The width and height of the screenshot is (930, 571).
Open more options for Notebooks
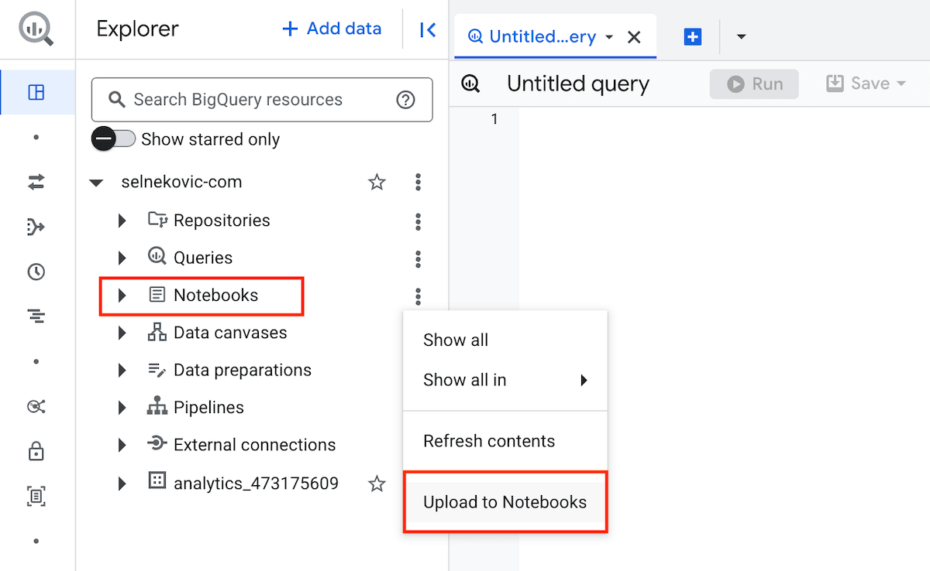tap(418, 296)
